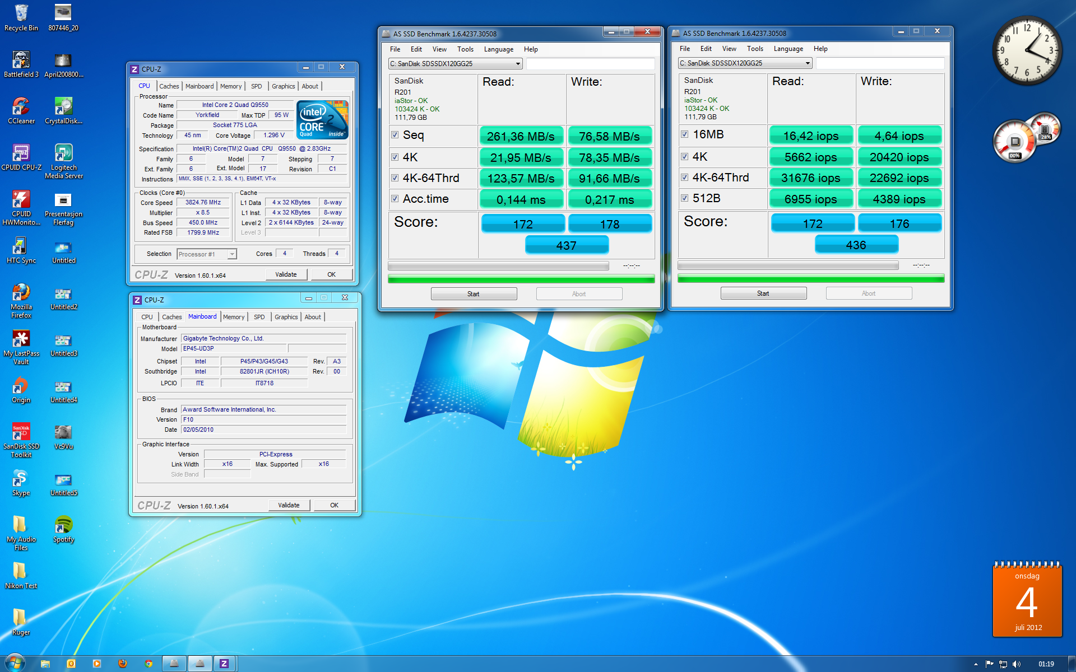1076x672 pixels.
Task: Click Validate in bottom CPU-Z window
Action: coord(289,505)
